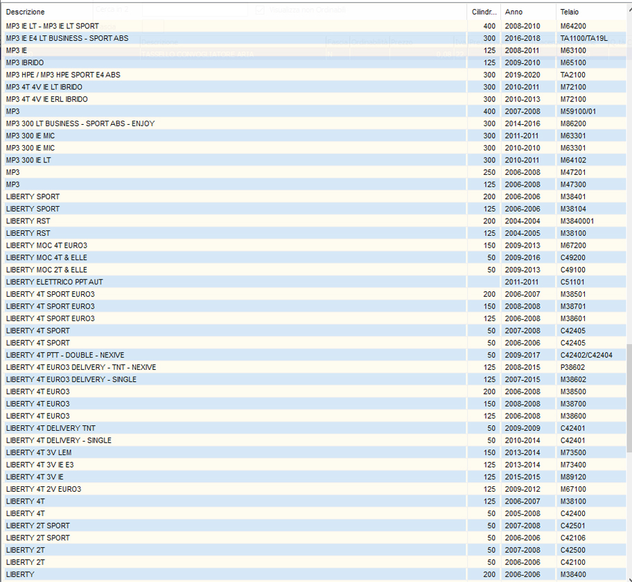This screenshot has height=582, width=632.
Task: Select the MP3 300 IE LT row
Action: coord(314,160)
